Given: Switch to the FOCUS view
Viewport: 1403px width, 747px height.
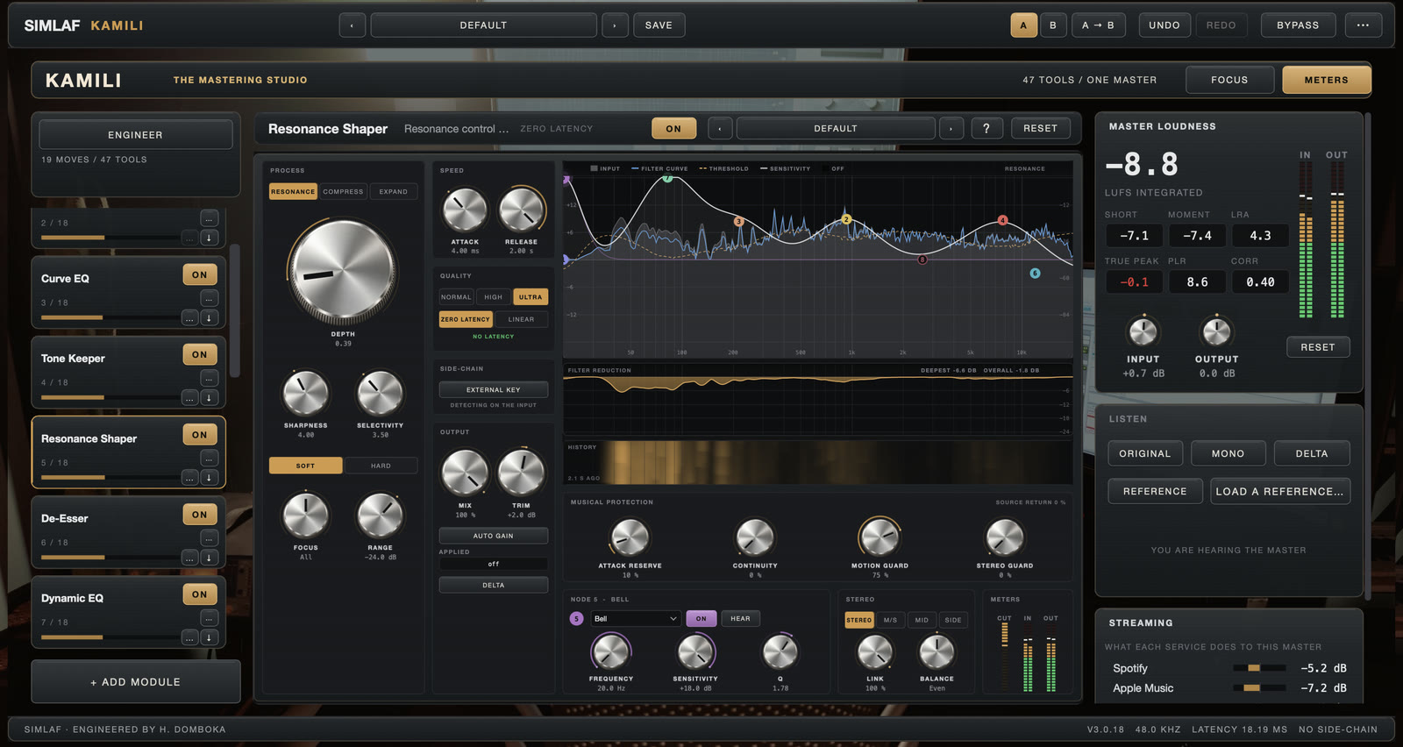Looking at the screenshot, I should point(1229,80).
